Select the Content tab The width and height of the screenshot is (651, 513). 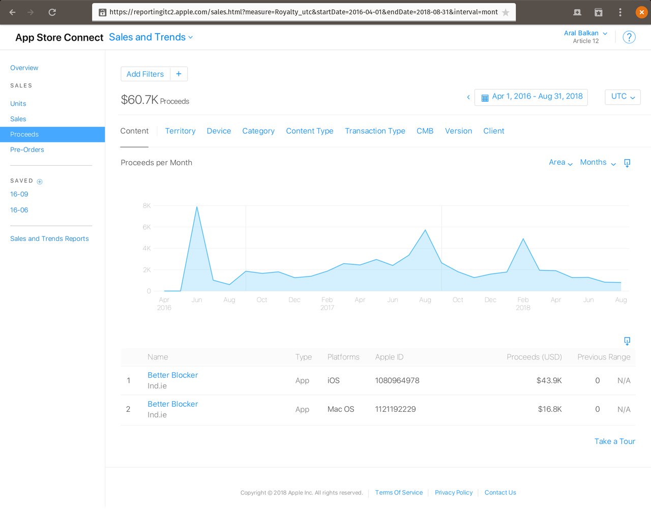click(134, 131)
